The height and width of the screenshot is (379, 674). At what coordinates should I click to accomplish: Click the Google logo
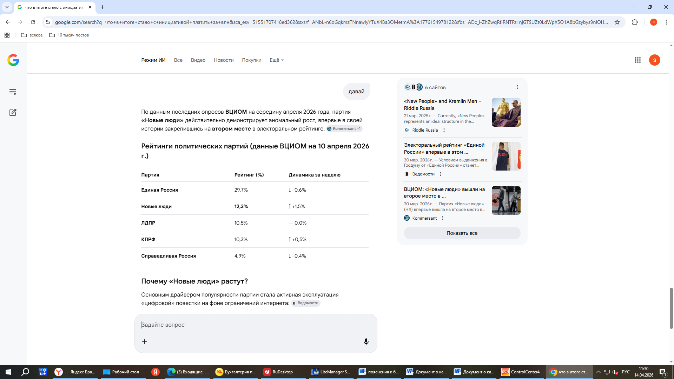tap(13, 60)
